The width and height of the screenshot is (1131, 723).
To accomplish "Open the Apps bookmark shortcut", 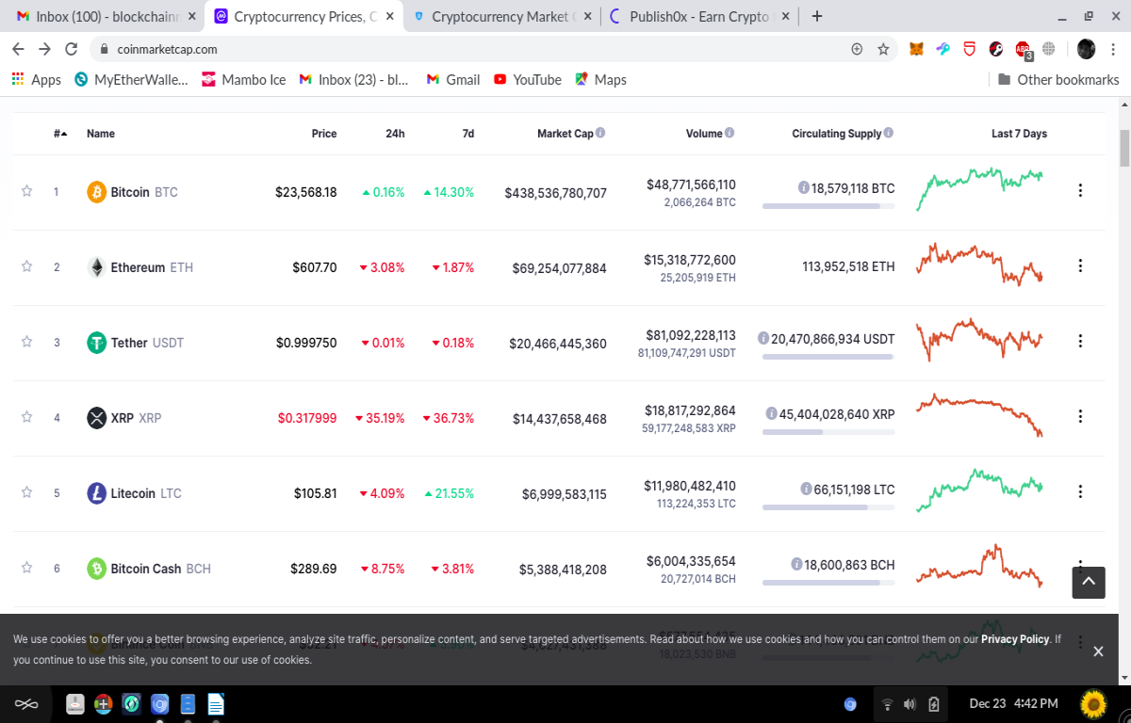I will tap(36, 80).
